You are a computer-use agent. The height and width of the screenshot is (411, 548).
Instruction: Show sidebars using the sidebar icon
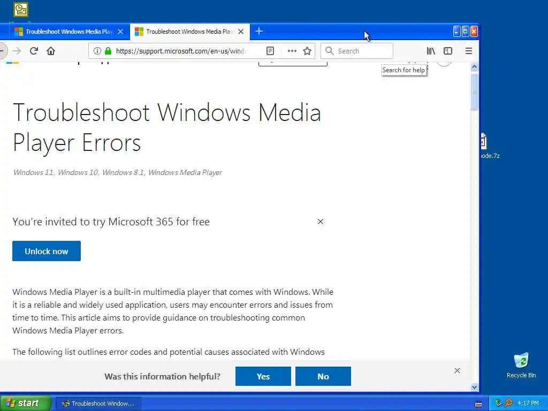coord(448,51)
